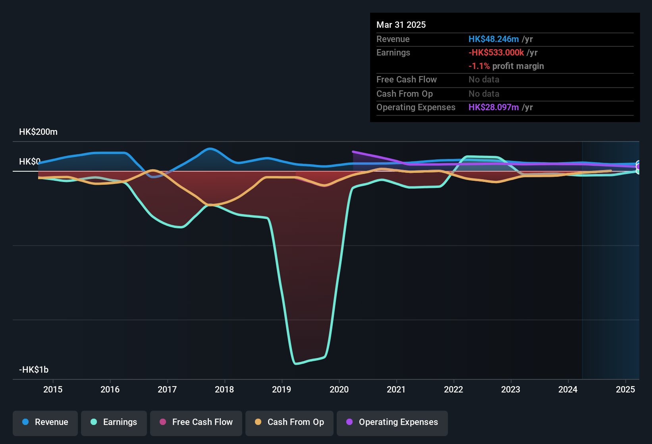
Task: Select the 2018 x-axis label
Action: coord(224,389)
